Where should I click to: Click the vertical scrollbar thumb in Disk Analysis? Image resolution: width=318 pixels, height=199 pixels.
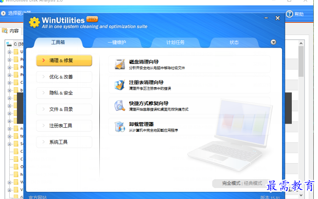tap(301, 62)
